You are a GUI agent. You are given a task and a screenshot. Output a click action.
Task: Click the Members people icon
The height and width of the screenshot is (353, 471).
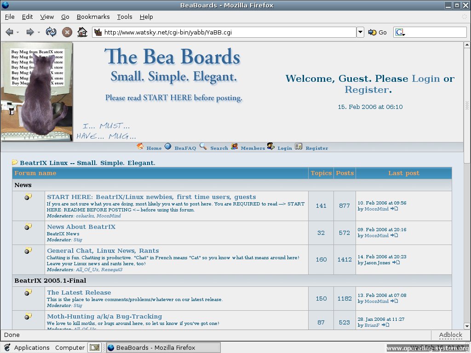[x=235, y=146]
